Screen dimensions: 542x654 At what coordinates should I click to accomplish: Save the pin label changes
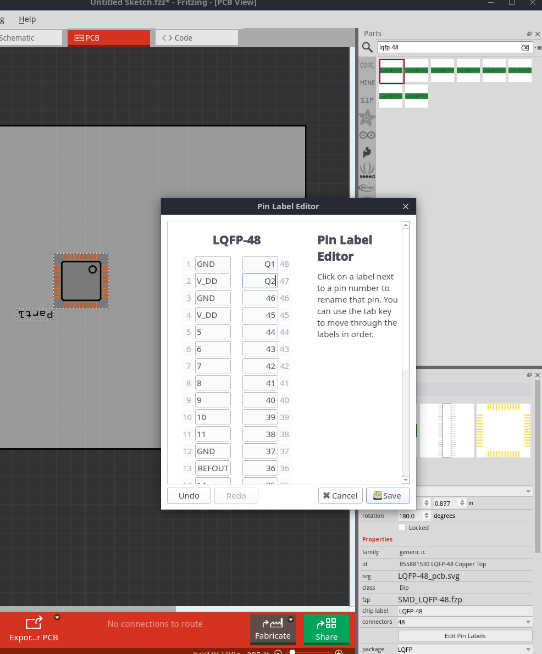point(388,495)
